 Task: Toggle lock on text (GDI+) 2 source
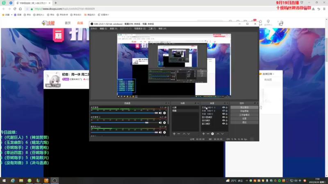point(227,111)
